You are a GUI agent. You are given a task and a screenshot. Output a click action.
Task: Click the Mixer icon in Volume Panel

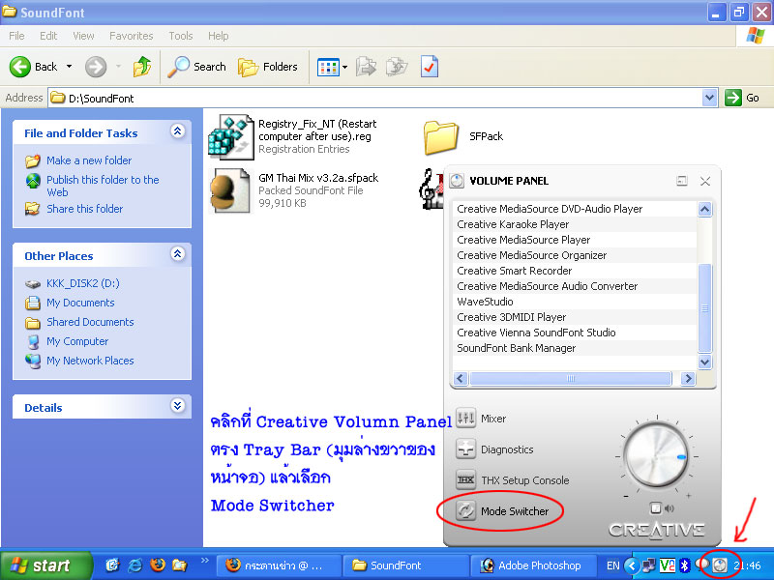(x=465, y=419)
